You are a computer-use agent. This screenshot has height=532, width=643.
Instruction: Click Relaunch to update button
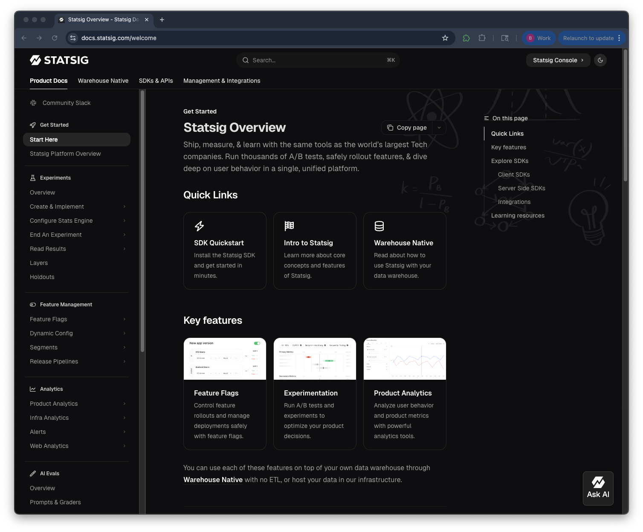pyautogui.click(x=592, y=38)
